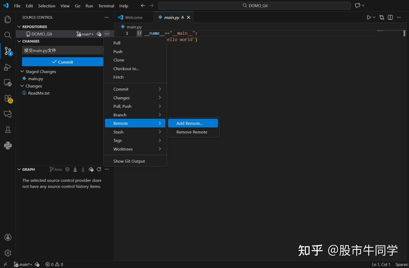The height and width of the screenshot is (268, 409).
Task: Open the Extensions view showing a warning badge
Action: (x=8, y=98)
